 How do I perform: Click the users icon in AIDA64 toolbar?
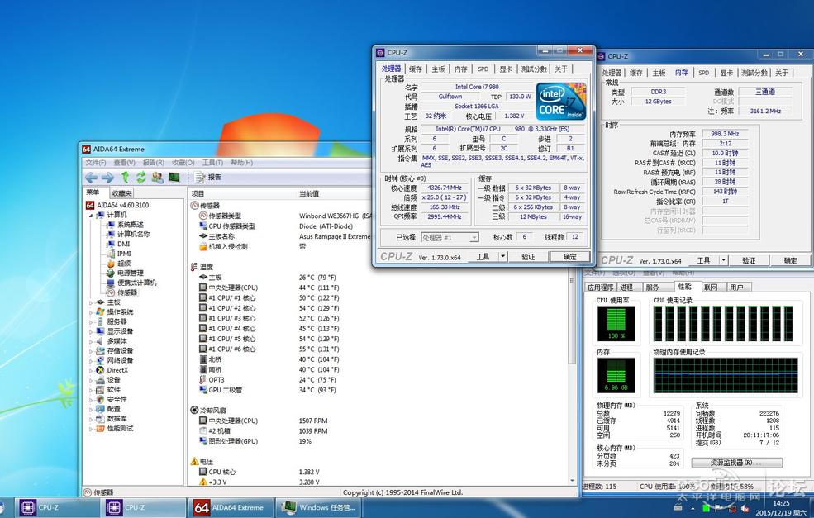click(157, 178)
